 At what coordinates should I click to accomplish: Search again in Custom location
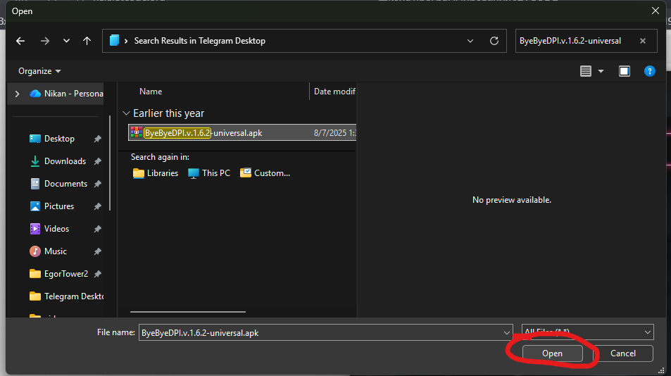pos(265,173)
